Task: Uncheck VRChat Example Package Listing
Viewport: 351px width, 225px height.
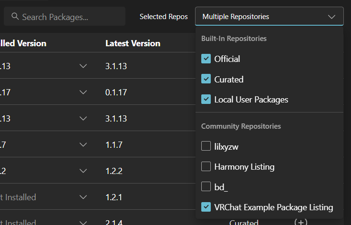Action: [206, 207]
